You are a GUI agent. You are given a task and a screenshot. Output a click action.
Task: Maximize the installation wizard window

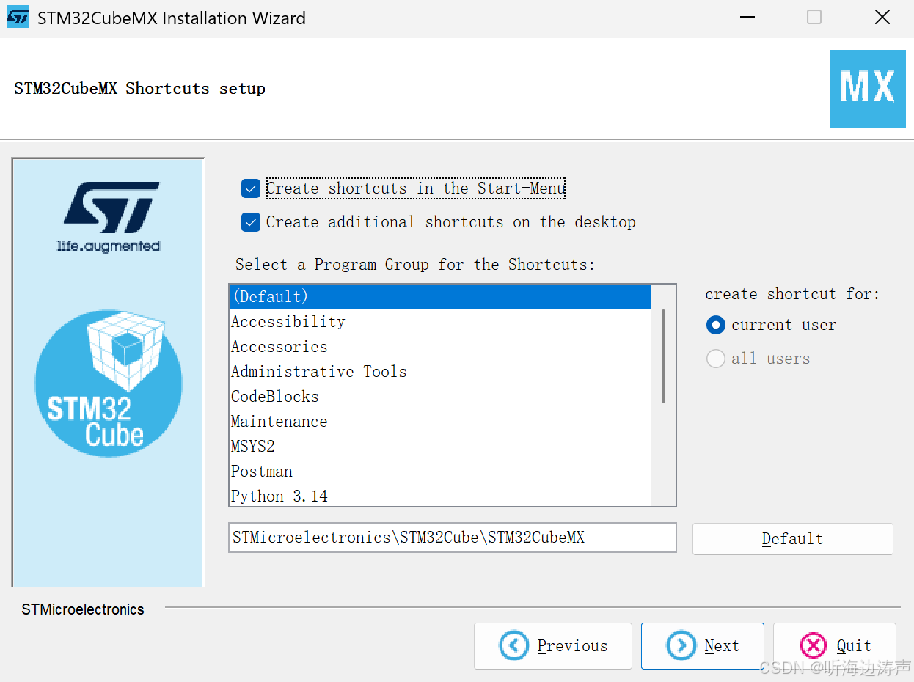coord(814,17)
